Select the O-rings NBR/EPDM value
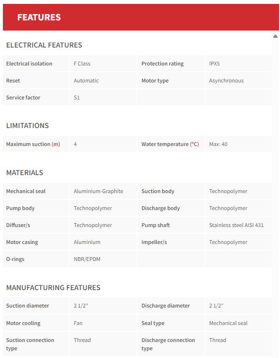Image resolution: width=280 pixels, height=358 pixels. (87, 259)
